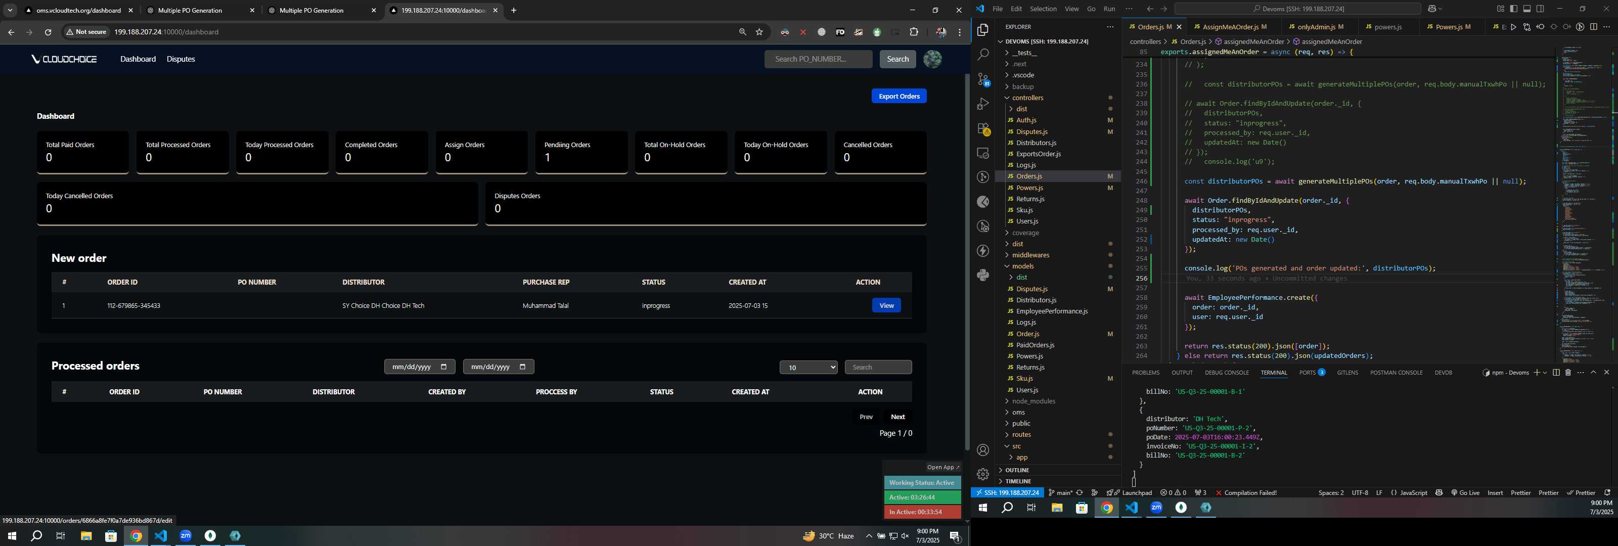1618x546 pixels.
Task: Click Insert mode indicator in status bar
Action: (x=1495, y=492)
